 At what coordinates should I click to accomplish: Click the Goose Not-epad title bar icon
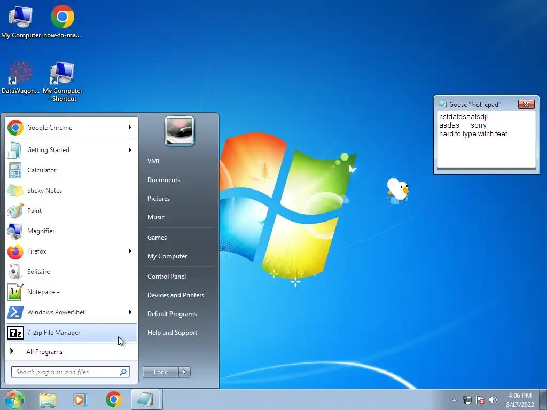(443, 104)
